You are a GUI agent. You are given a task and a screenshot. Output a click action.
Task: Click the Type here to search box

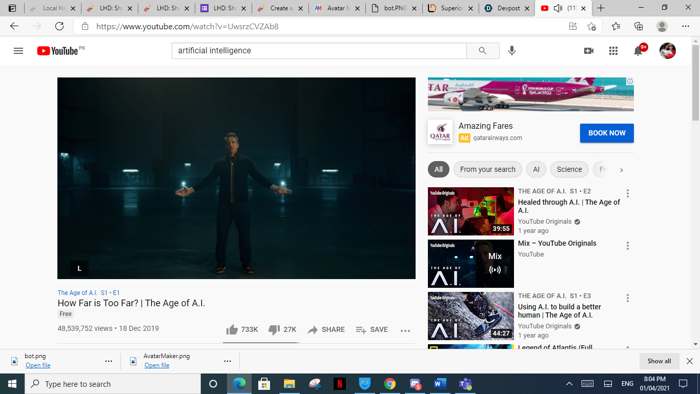(x=113, y=384)
